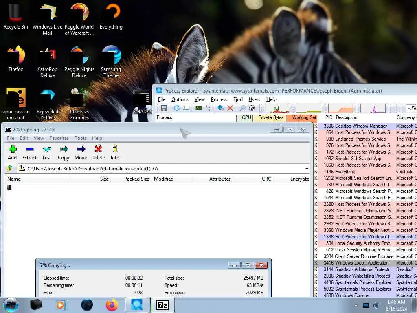Viewport: 417px width, 313px height.
Task: Open Help menu in Process Explorer
Action: pos(271,99)
